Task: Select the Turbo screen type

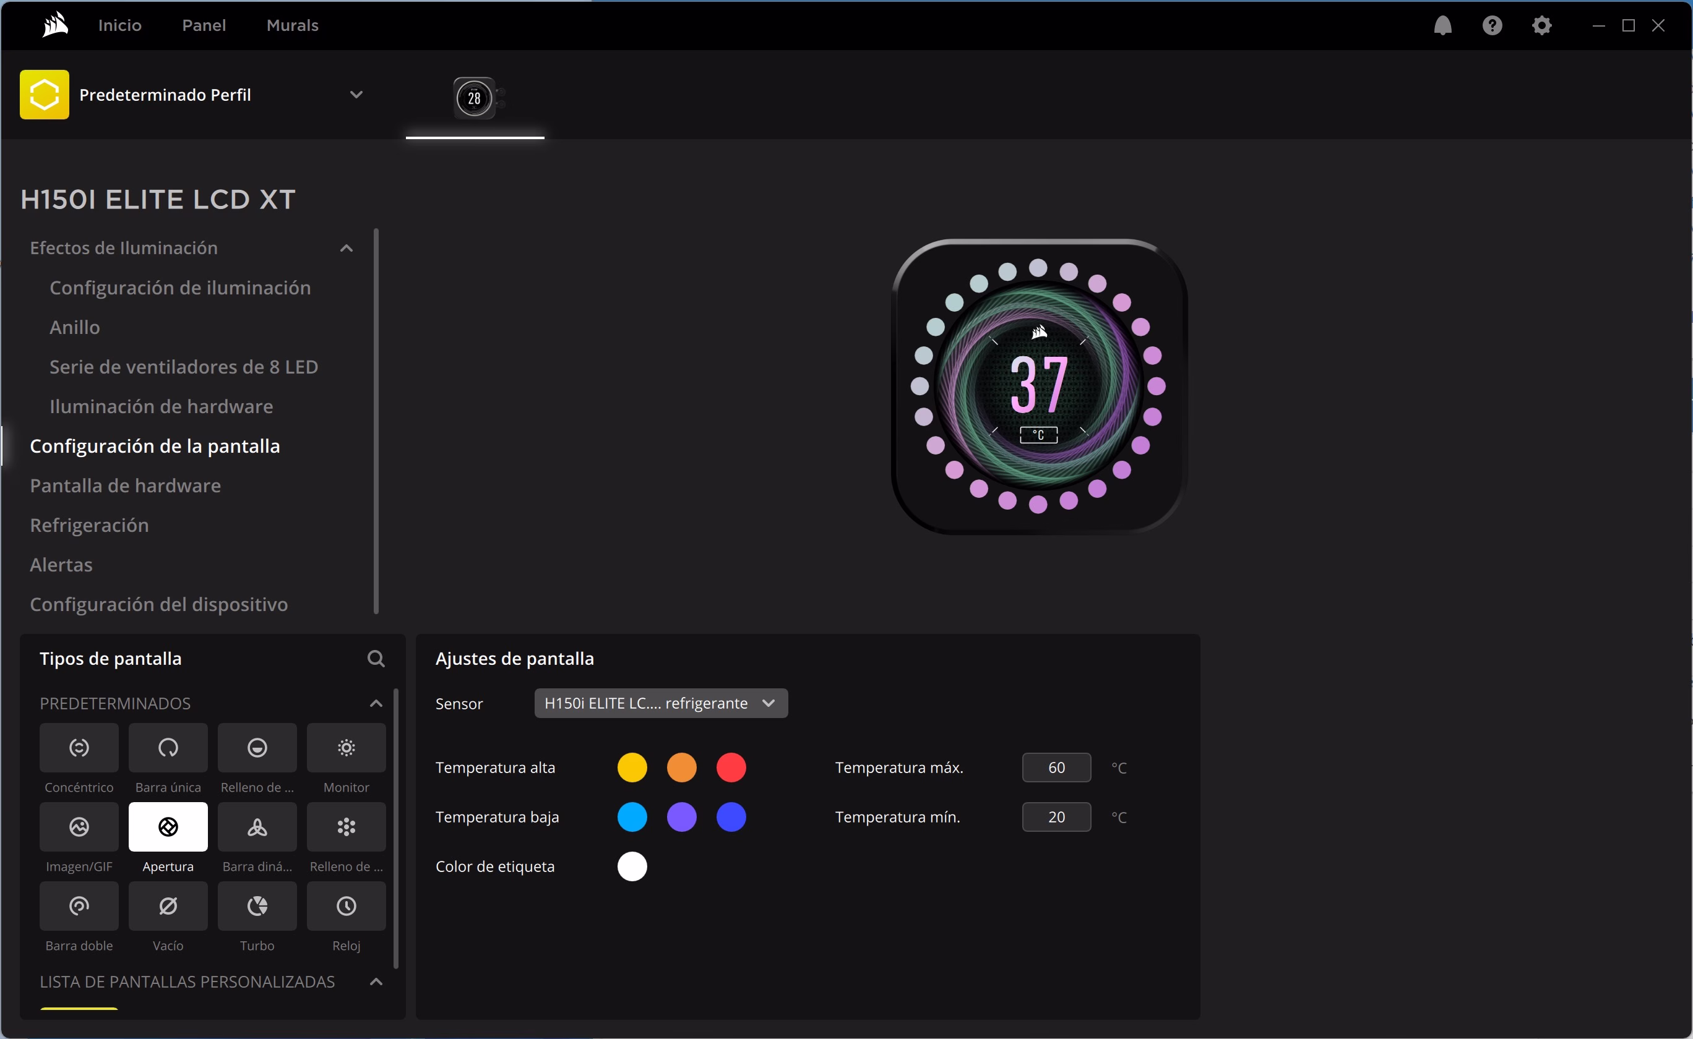Action: pyautogui.click(x=257, y=907)
